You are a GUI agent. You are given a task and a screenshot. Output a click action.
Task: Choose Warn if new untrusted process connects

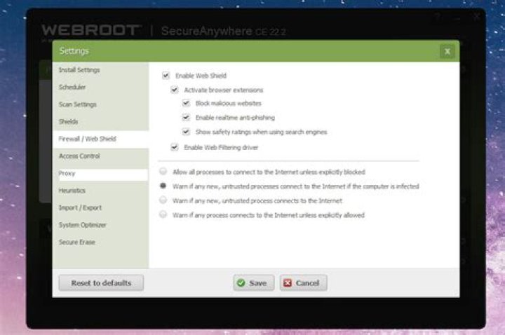click(x=163, y=200)
